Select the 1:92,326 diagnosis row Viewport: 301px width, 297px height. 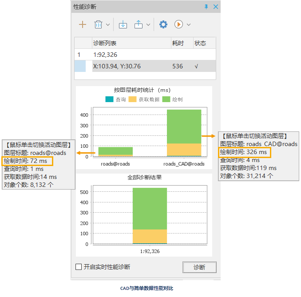[x=105, y=55]
